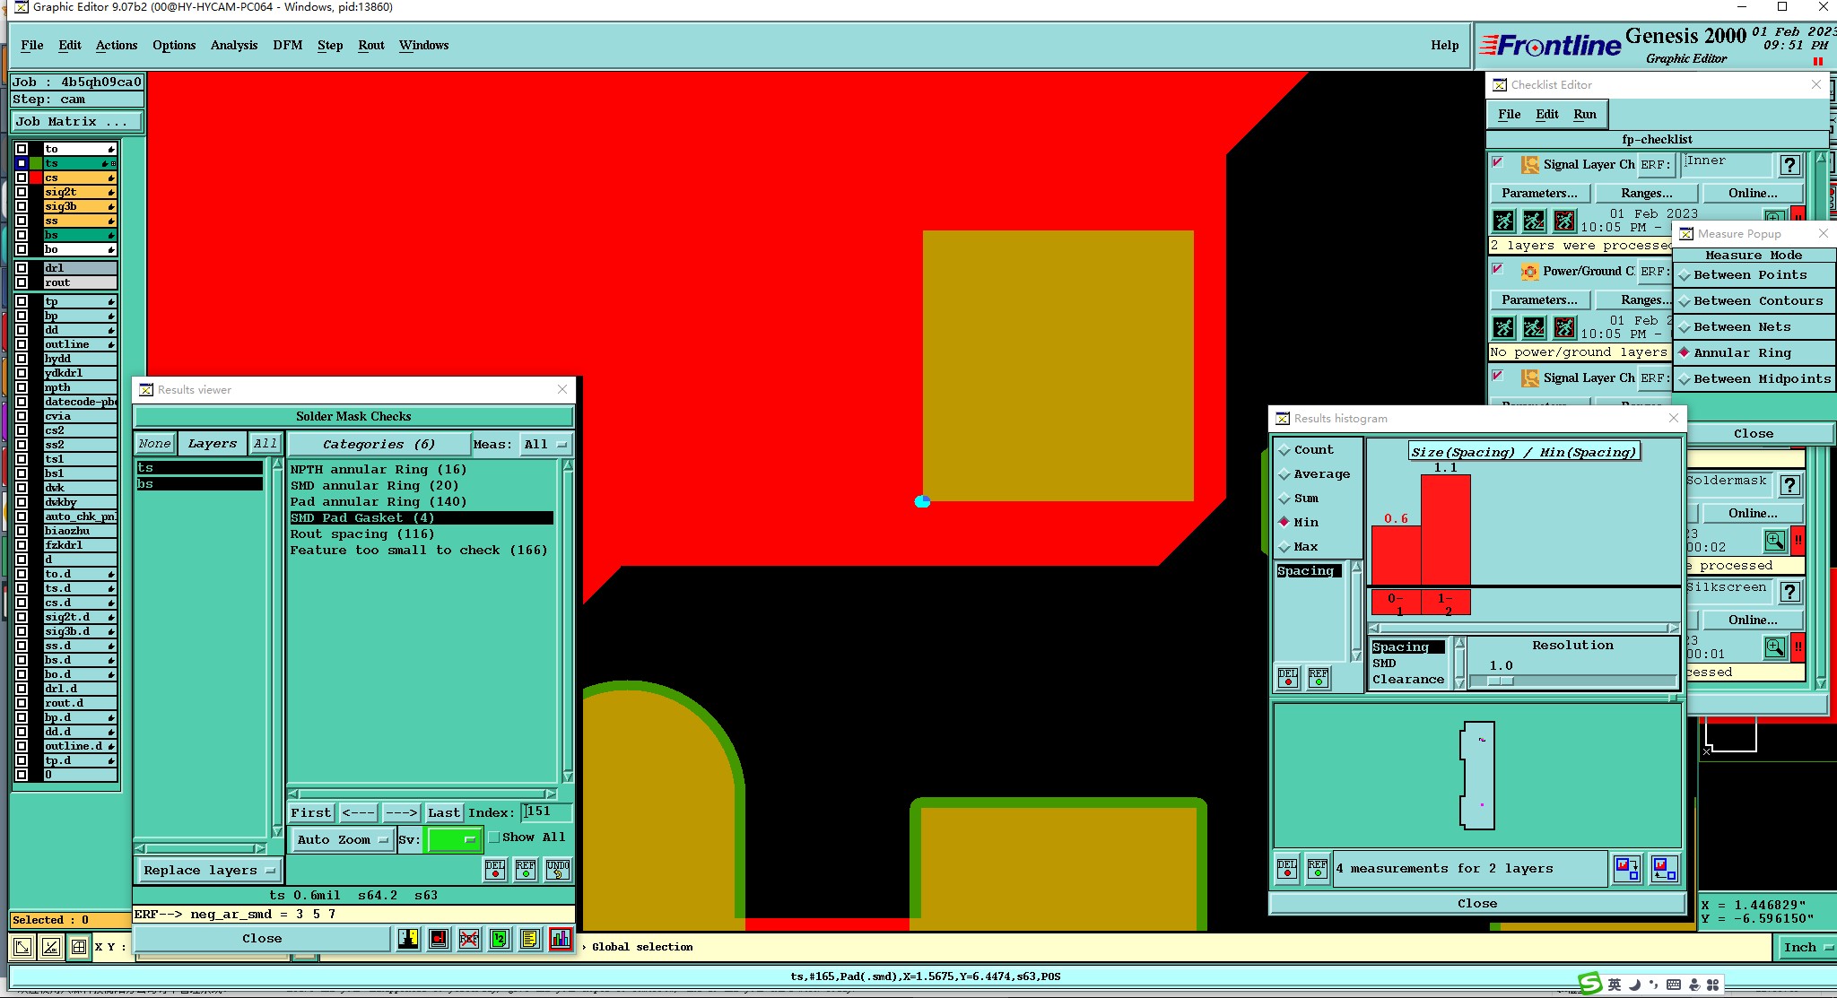Click the crossed-out REF icon
Screen dimensions: 1837x998
[x=469, y=939]
